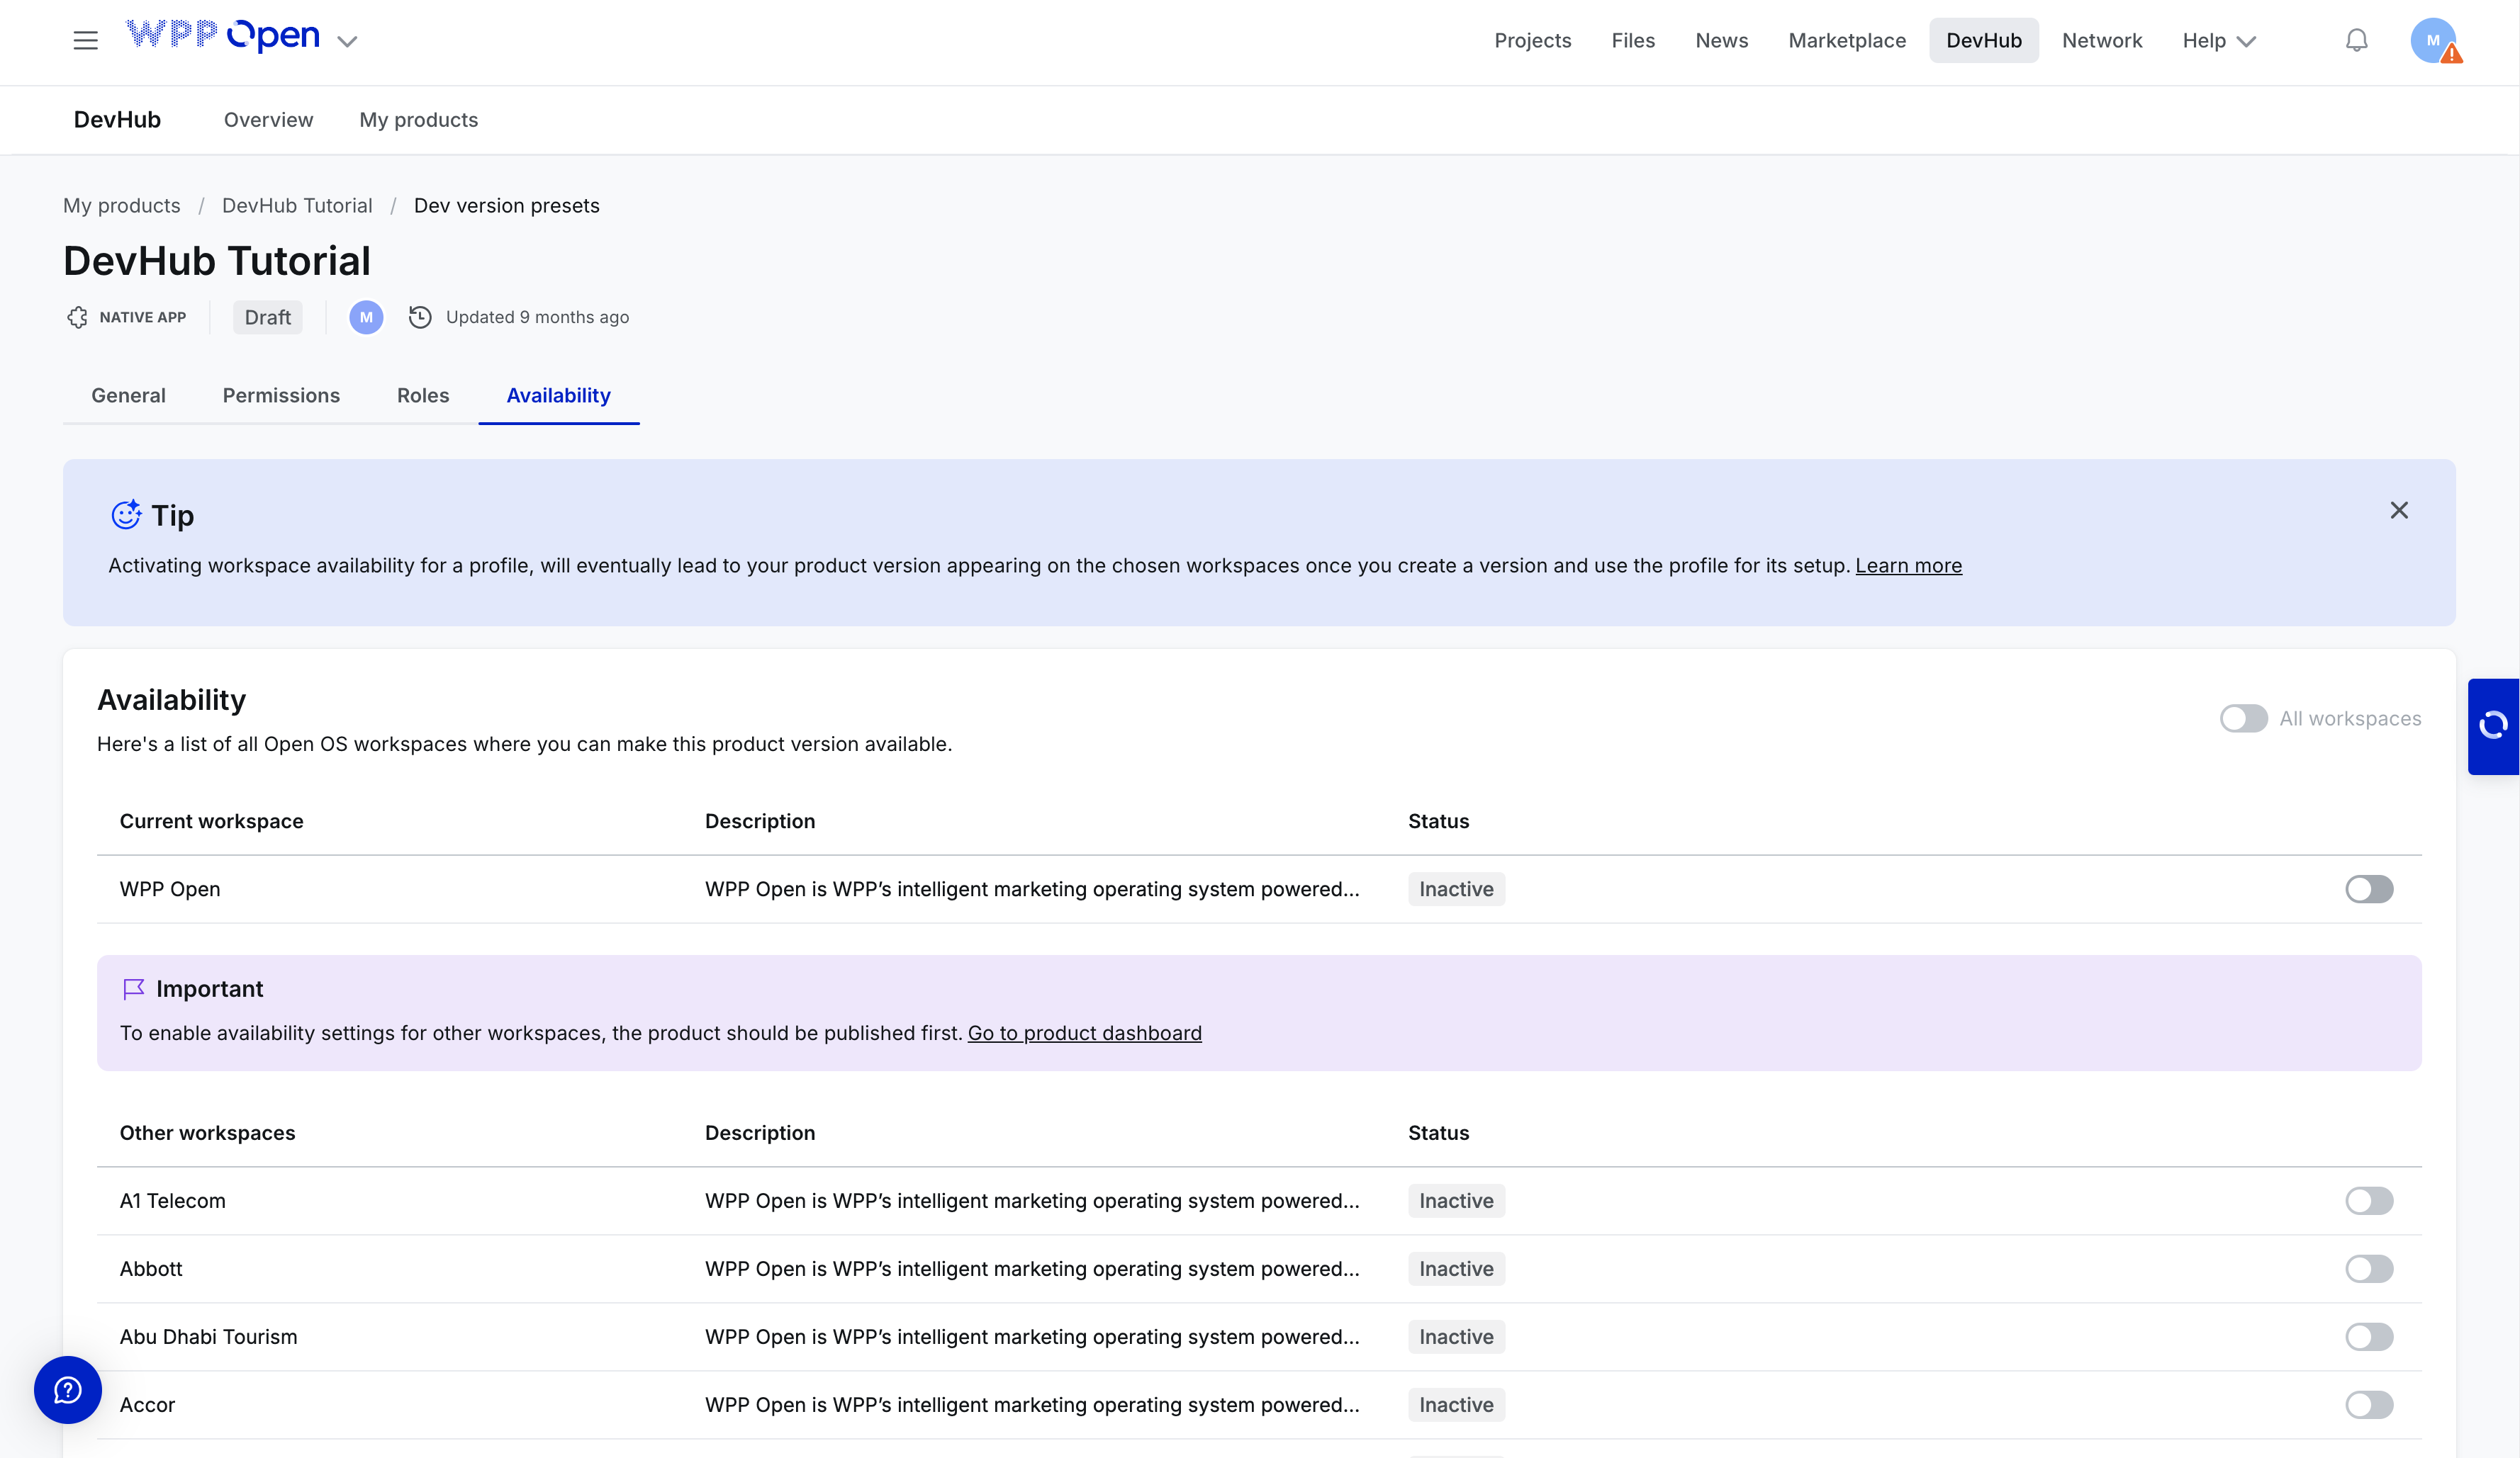Click the update history clock icon
The width and height of the screenshot is (2520, 1458).
[420, 318]
